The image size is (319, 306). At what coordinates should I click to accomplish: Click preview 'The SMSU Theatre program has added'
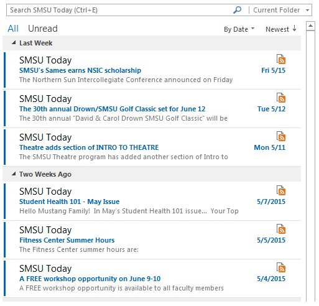pyautogui.click(x=124, y=157)
